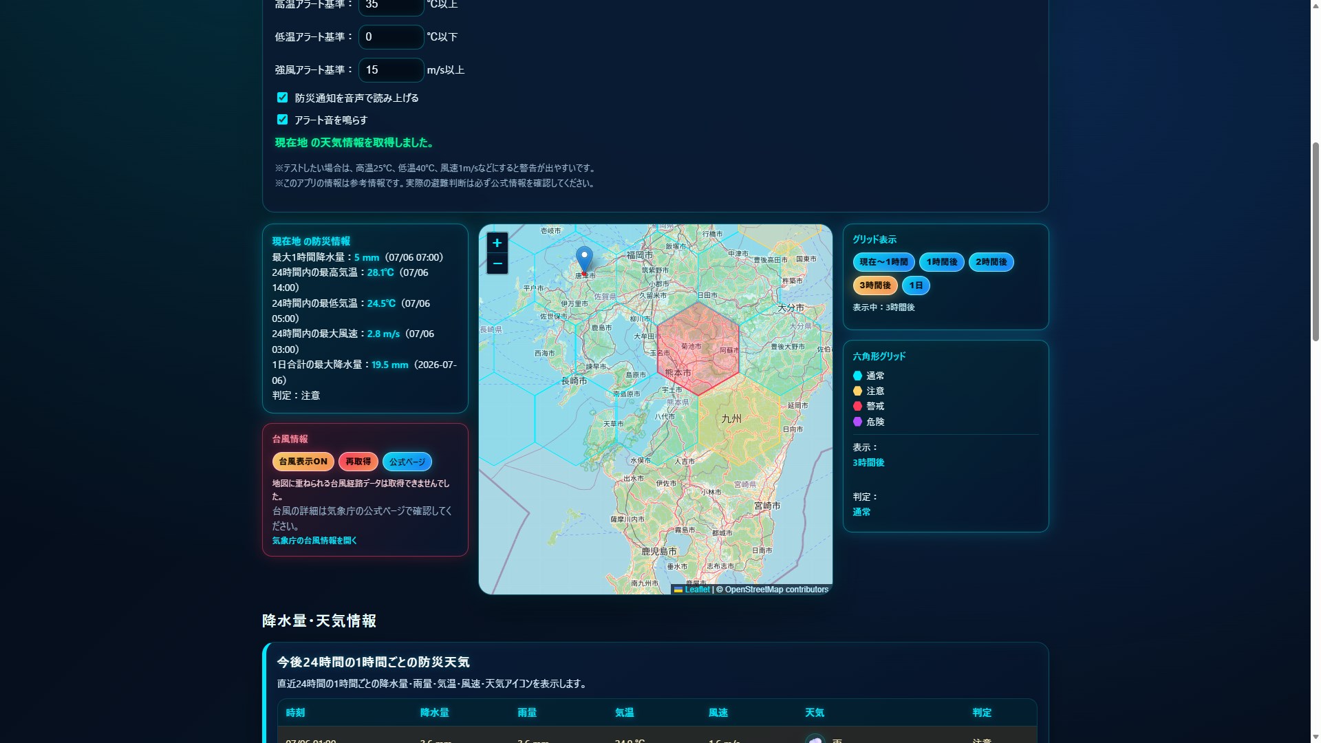The width and height of the screenshot is (1321, 743).
Task: Edit the 強風アラート基準 input field
Action: click(x=391, y=70)
